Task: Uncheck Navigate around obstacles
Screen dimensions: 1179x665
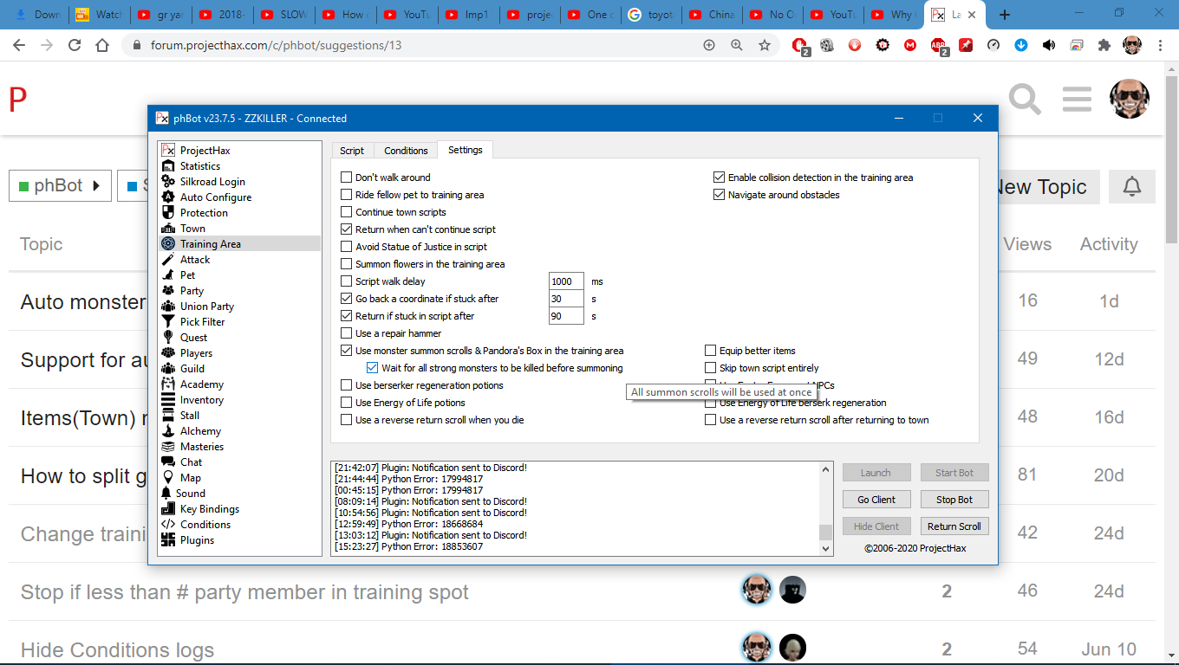Action: tap(719, 195)
